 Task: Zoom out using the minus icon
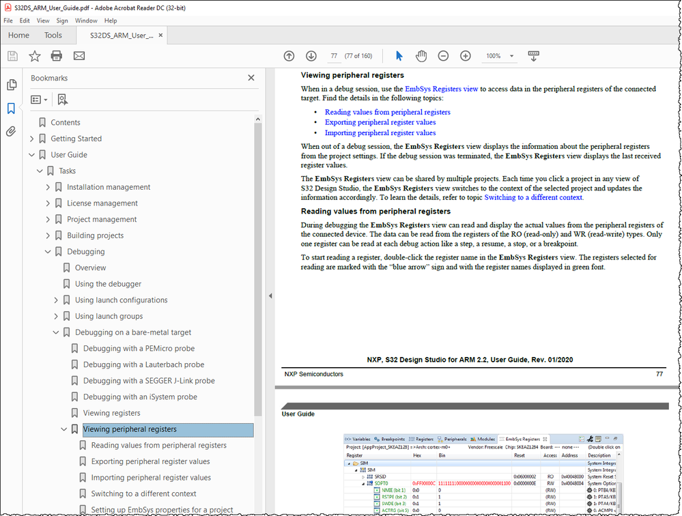[x=443, y=56]
